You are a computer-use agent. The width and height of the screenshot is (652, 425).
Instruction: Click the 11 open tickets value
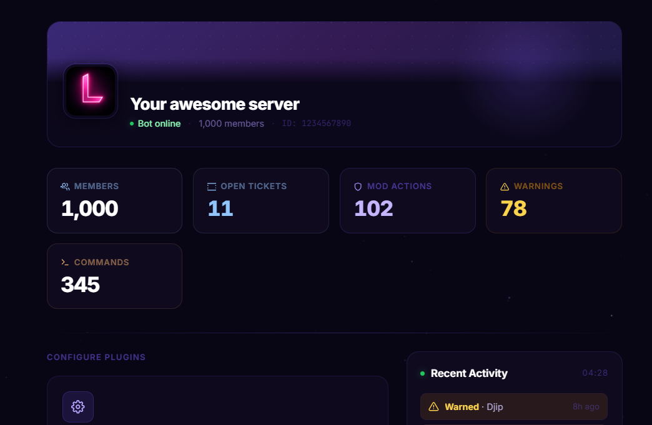click(x=220, y=208)
